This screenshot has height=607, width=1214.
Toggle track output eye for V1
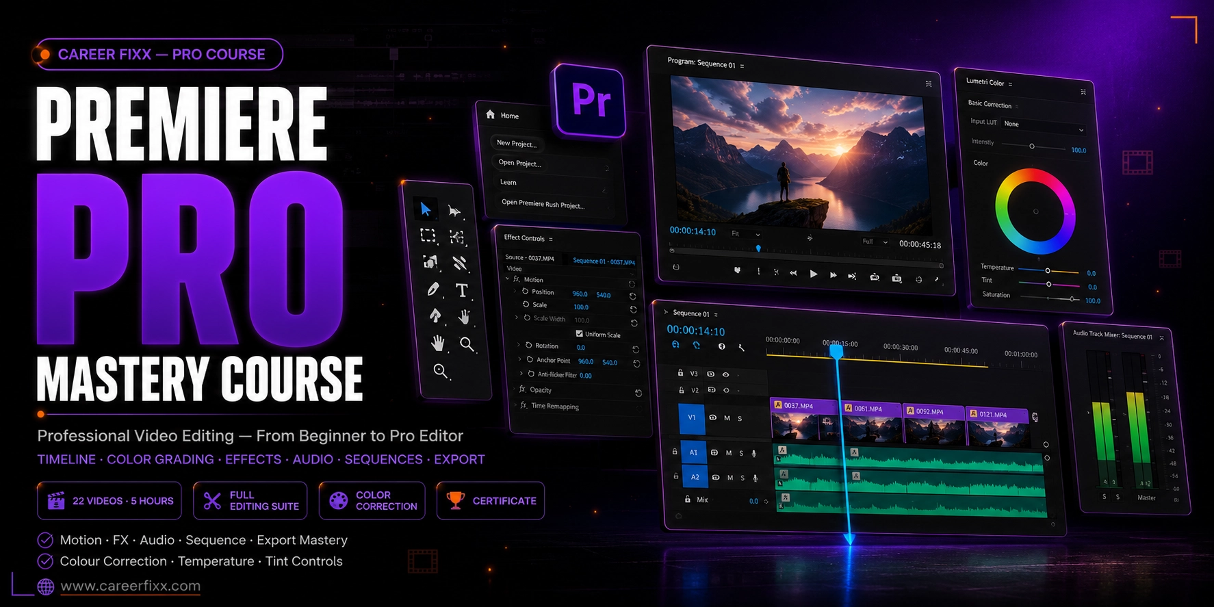pyautogui.click(x=713, y=417)
